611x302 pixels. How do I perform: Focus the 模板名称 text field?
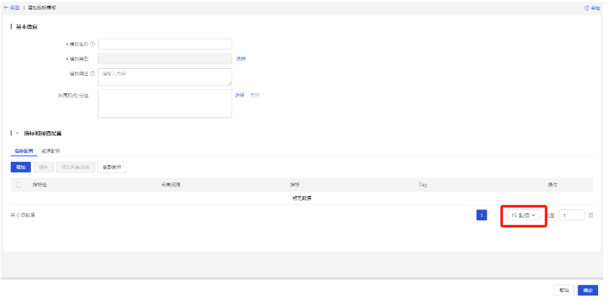tap(165, 44)
